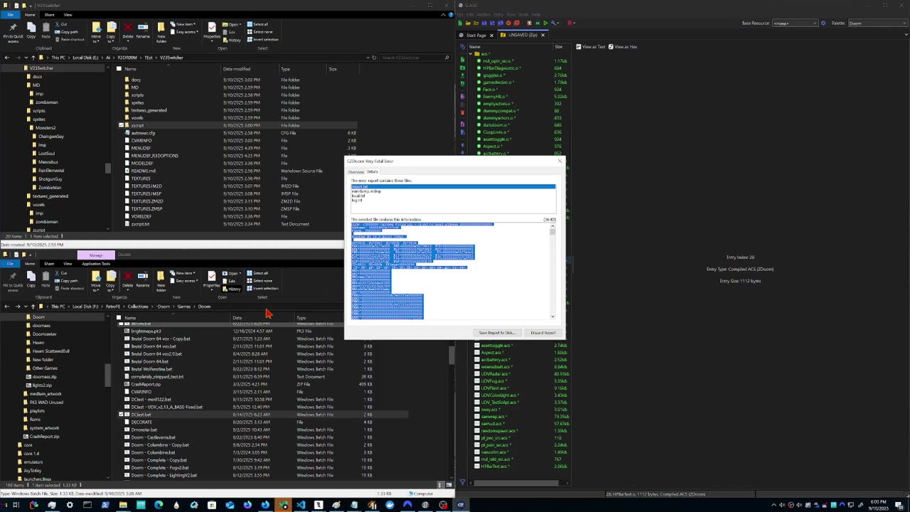This screenshot has width=910, height=512.
Task: Pin to Quick access in V23Switcher window
Action: pyautogui.click(x=13, y=31)
